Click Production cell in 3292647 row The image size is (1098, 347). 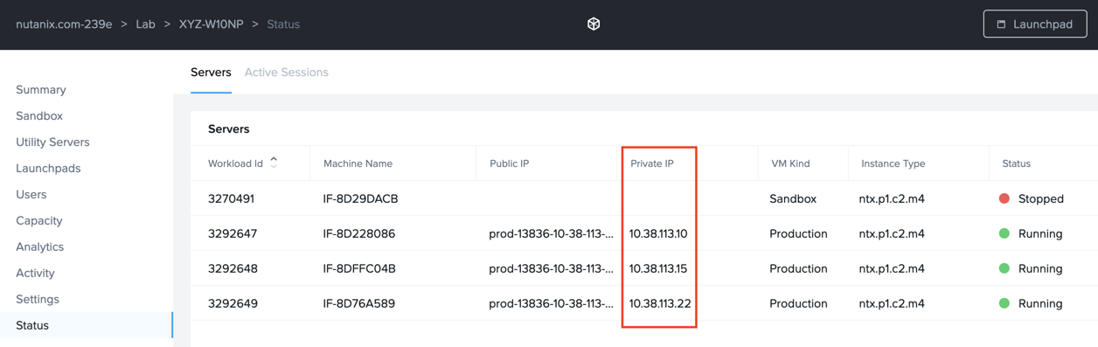click(798, 233)
